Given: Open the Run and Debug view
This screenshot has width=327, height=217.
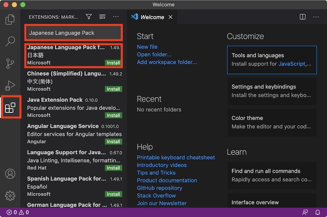Looking at the screenshot, I should (x=10, y=86).
